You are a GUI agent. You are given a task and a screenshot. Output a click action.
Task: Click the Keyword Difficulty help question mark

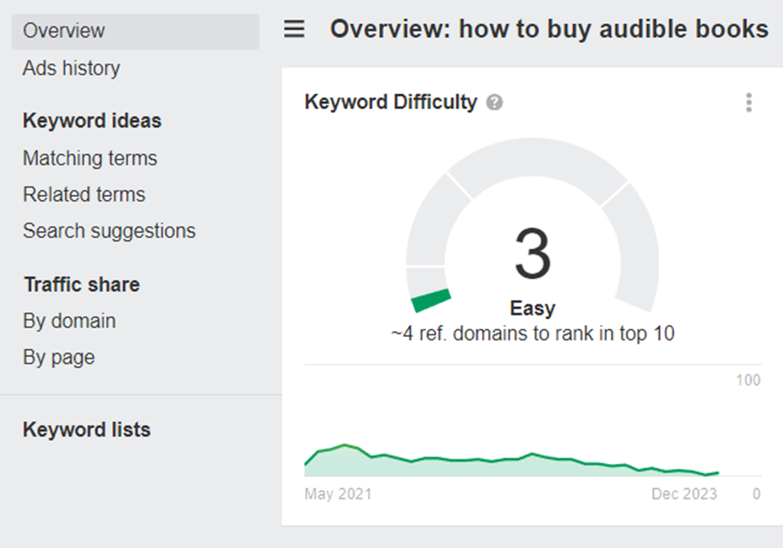495,103
